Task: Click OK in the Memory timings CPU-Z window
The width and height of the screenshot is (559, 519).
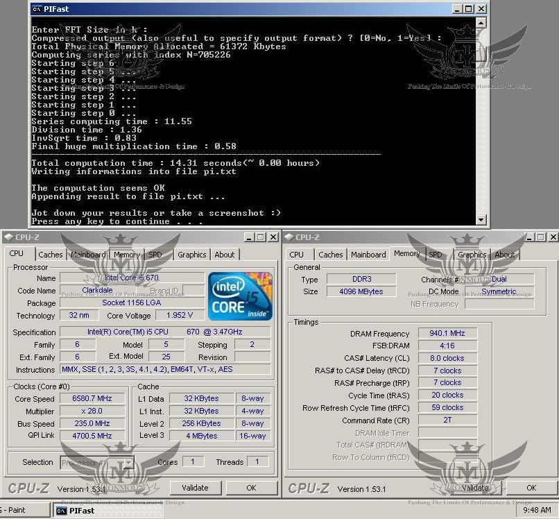Action: tap(531, 488)
